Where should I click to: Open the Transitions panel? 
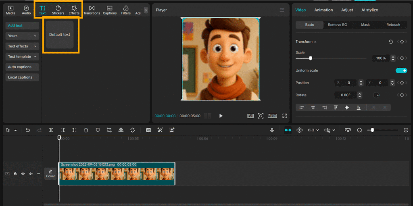(92, 10)
